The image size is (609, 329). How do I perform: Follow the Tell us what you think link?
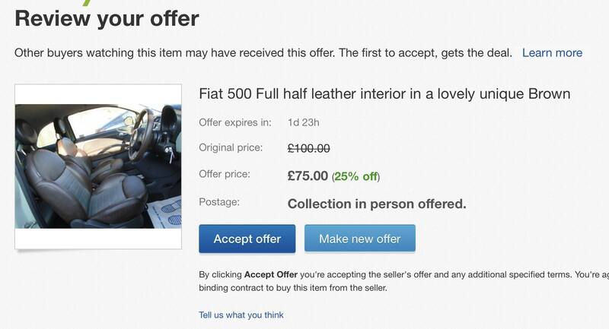[241, 315]
